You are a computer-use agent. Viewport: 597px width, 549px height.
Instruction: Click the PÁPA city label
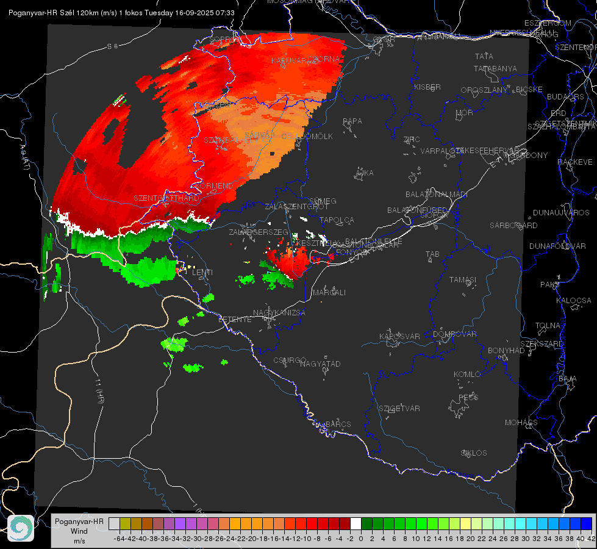coord(352,121)
